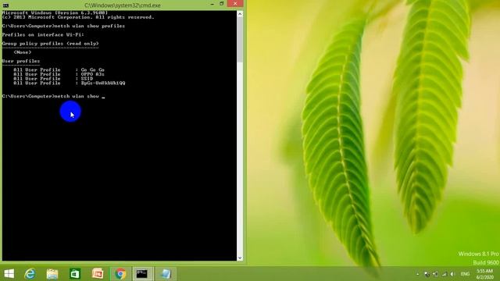Screen dimensions: 500x281
Task: Click the current 'netsh wlan show' prompt line
Action: click(x=53, y=96)
